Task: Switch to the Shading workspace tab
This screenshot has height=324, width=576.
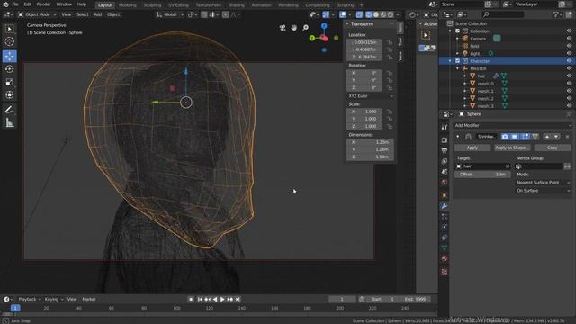Action: pos(236,5)
